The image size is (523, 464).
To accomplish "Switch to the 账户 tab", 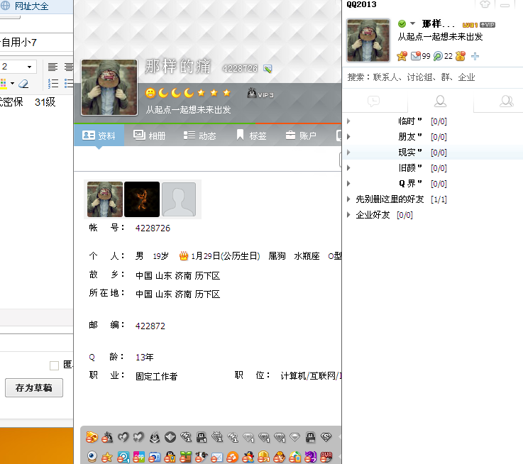I will pos(301,136).
